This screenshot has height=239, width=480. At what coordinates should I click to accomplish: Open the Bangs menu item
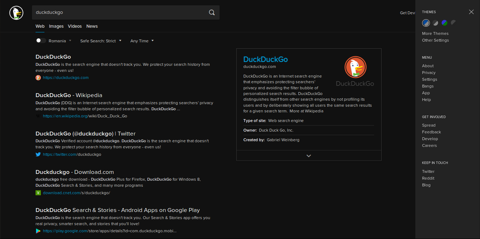click(x=428, y=86)
